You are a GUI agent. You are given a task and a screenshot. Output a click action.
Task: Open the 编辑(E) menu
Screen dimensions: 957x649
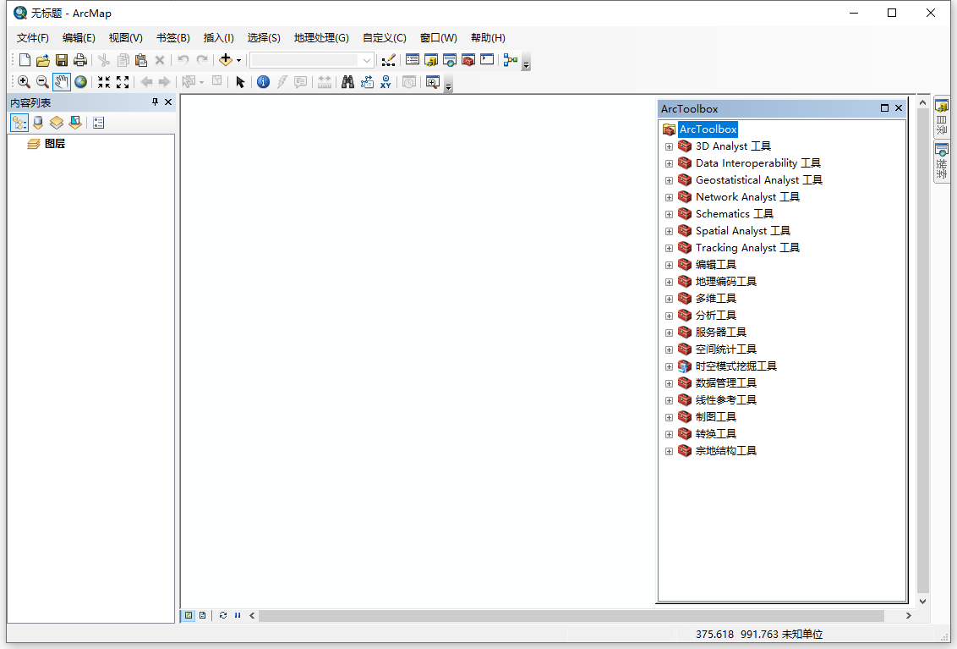point(79,38)
